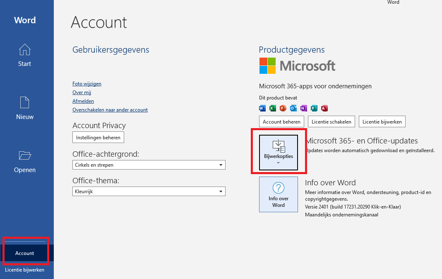Click Licentie bijwerken at sidebar bottom
The height and width of the screenshot is (279, 442).
pos(24,270)
